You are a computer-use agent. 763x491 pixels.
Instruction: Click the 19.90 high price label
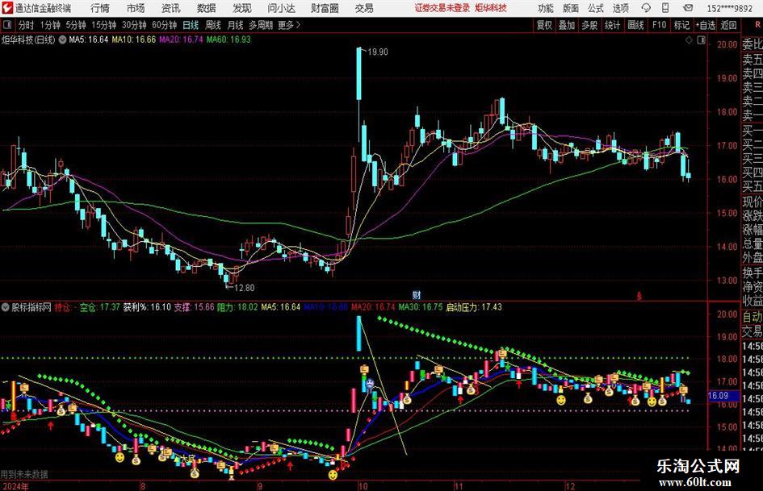(378, 52)
